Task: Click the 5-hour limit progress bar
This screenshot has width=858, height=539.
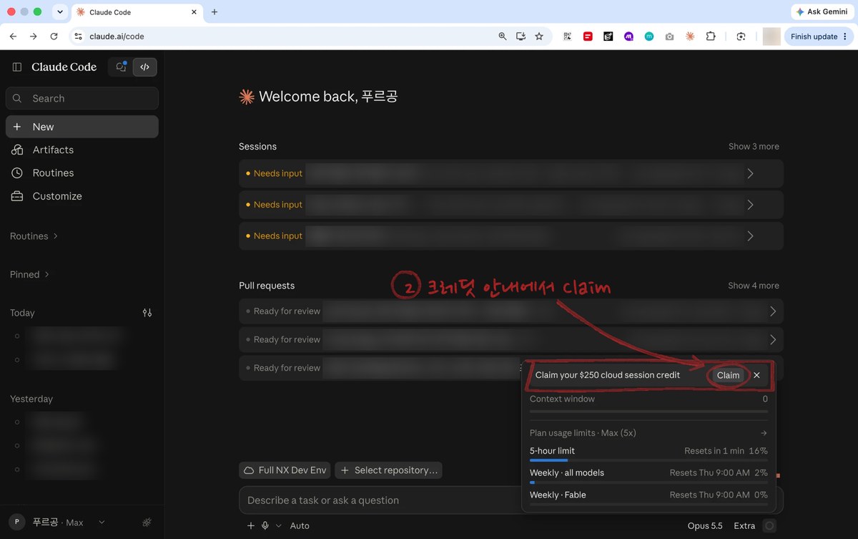Action: click(x=649, y=460)
